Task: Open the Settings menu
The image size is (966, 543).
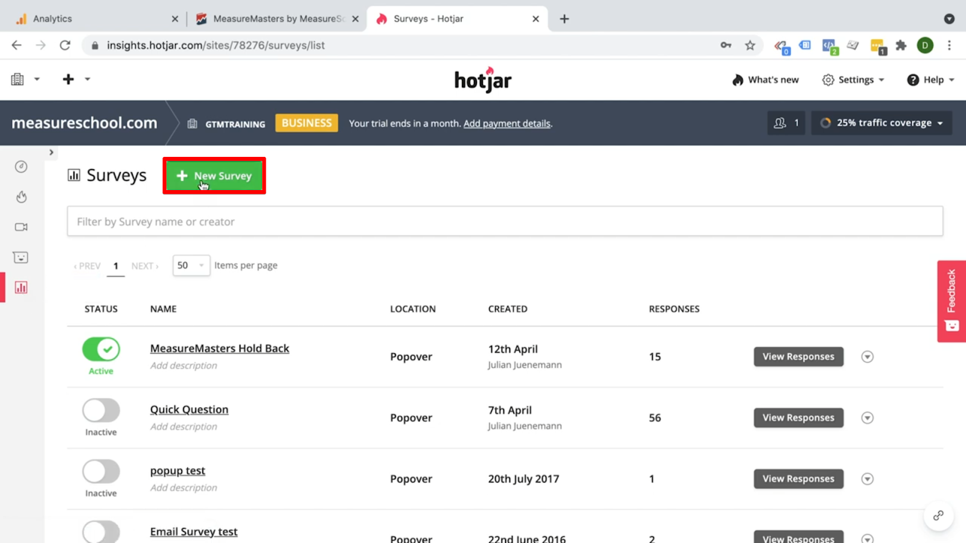Action: (x=853, y=80)
